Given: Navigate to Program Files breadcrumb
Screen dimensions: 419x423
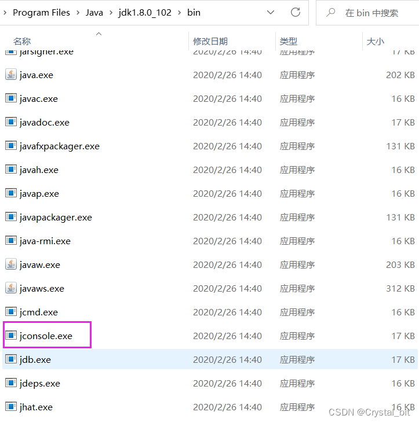Looking at the screenshot, I should [x=41, y=13].
